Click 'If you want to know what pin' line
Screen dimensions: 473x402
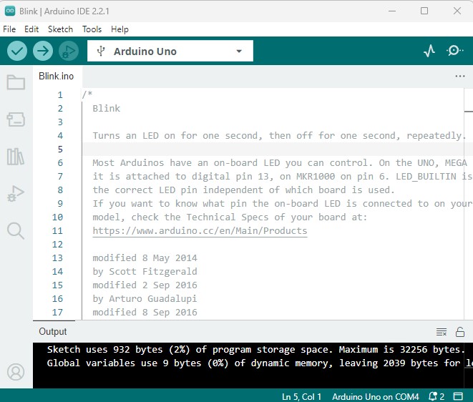[x=282, y=203]
